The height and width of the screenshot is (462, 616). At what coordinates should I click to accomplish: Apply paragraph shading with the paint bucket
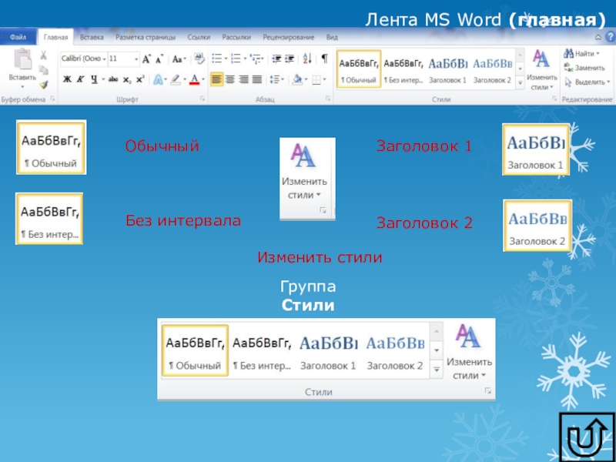pos(297,80)
